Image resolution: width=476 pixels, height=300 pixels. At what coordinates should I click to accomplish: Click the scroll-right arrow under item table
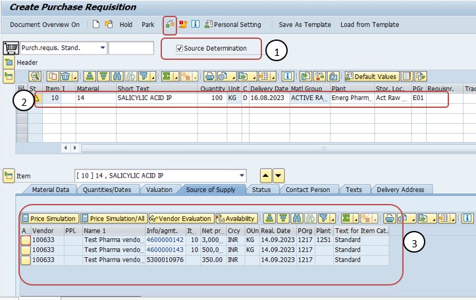pyautogui.click(x=75, y=148)
